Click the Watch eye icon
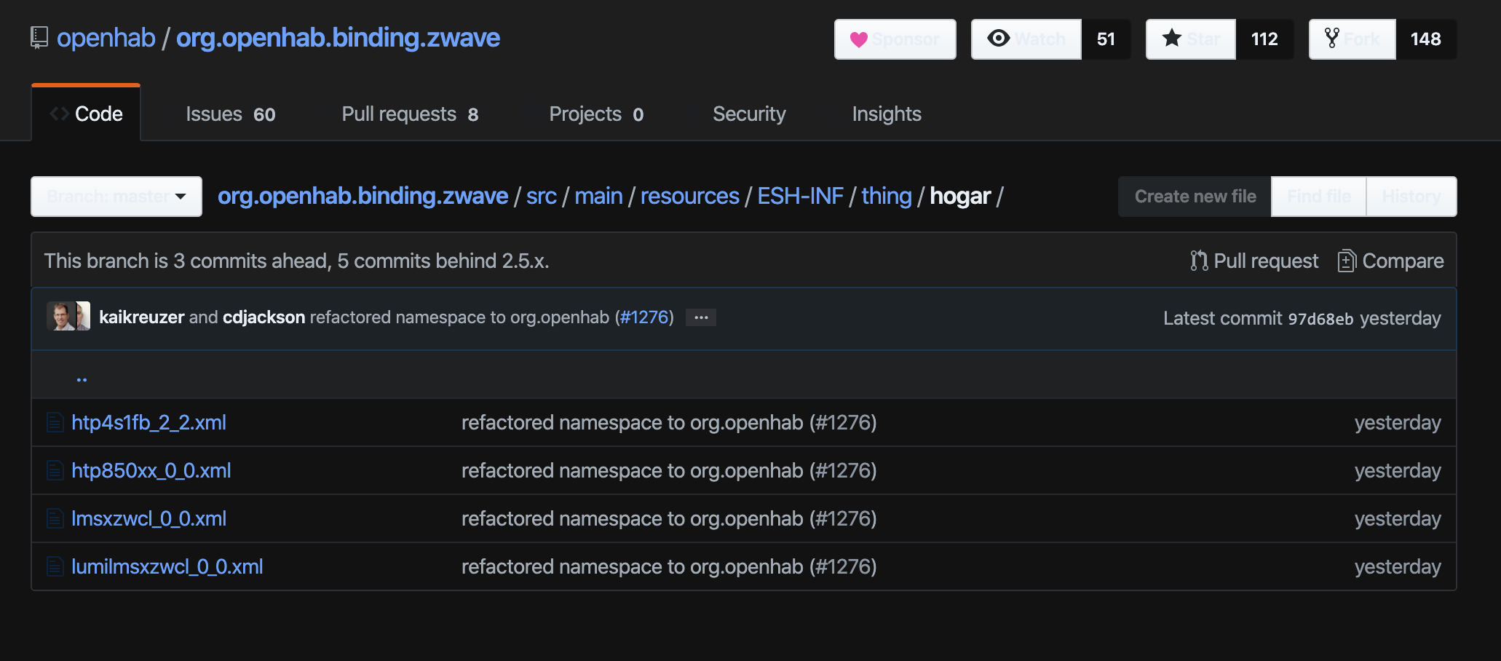Viewport: 1501px width, 661px height. [x=999, y=39]
